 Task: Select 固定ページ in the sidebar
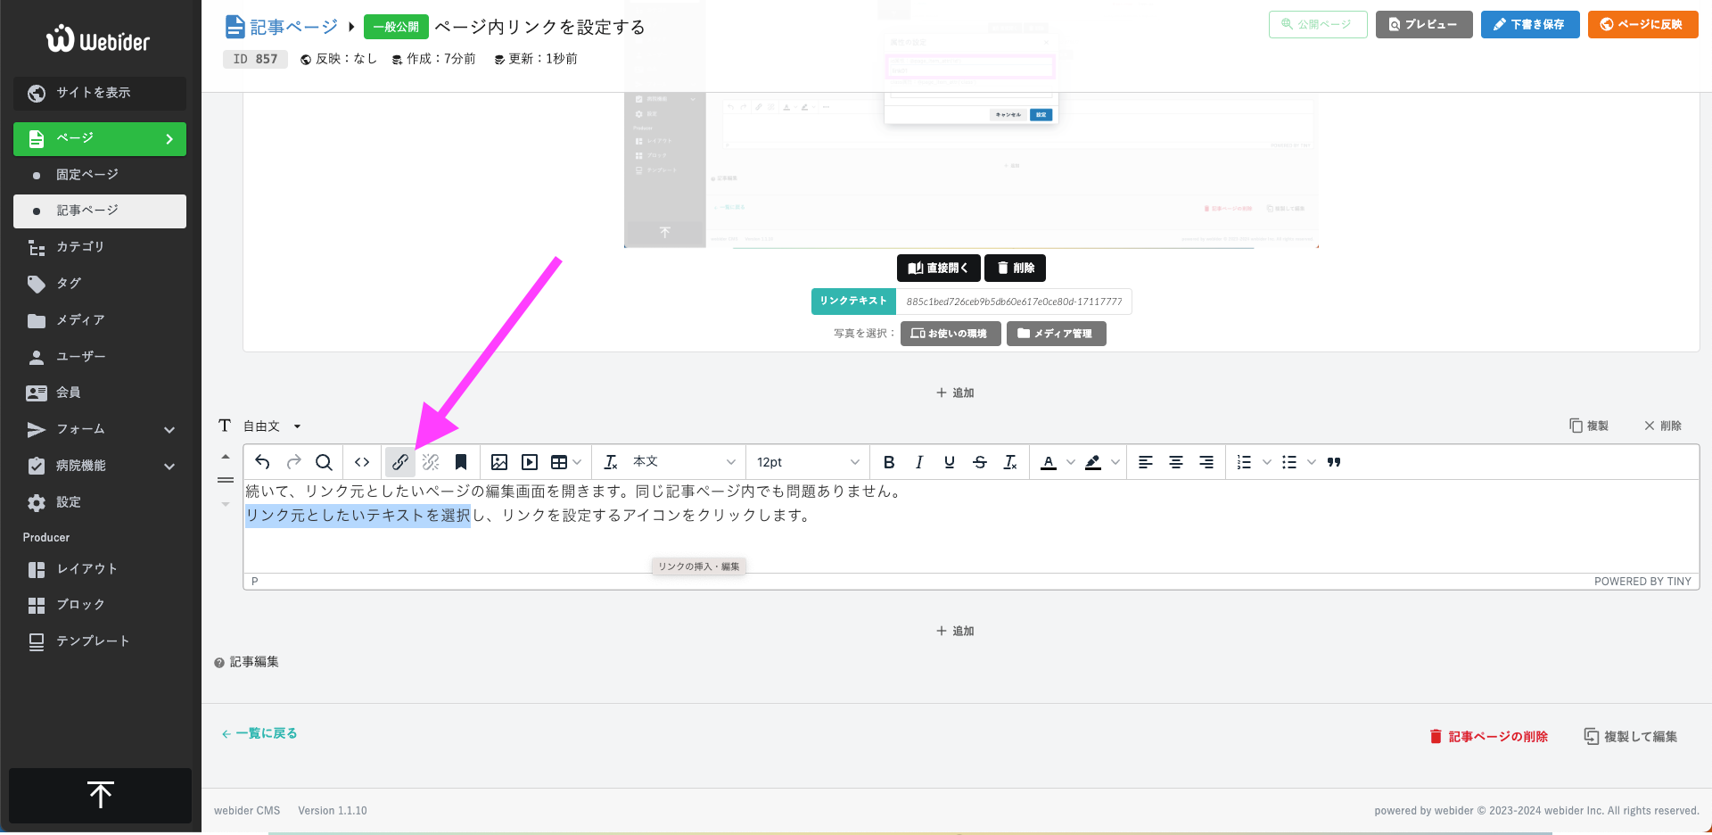click(87, 175)
